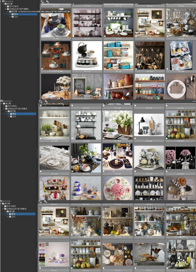The image size is (196, 272).
Task: Click the 3D box icon in top panel toolbar
Action: click(x=47, y=2)
